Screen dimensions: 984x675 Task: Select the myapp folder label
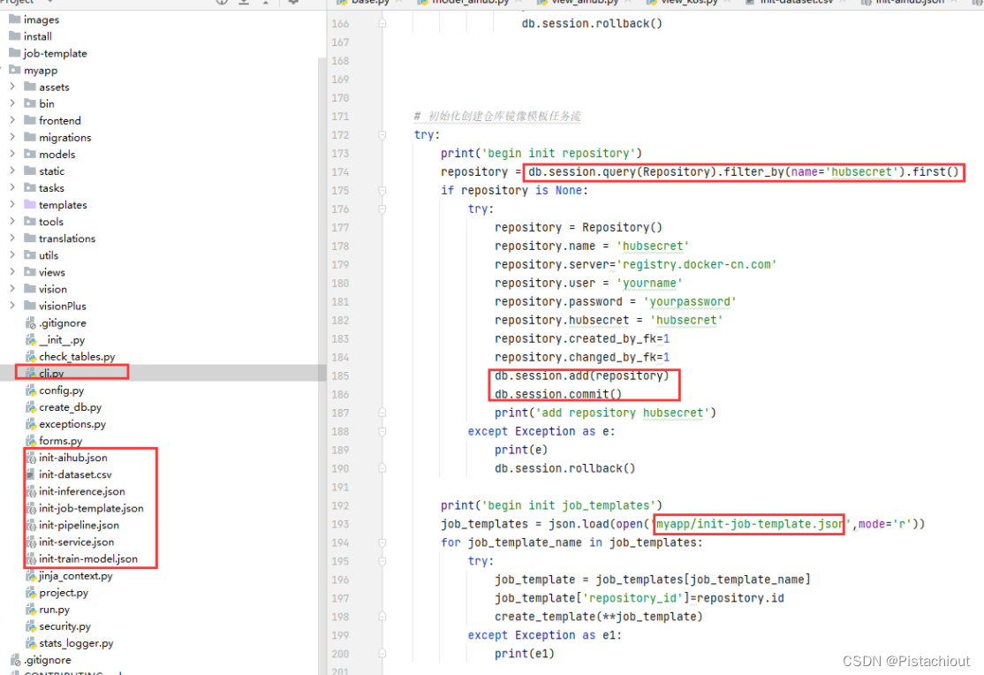pos(40,71)
